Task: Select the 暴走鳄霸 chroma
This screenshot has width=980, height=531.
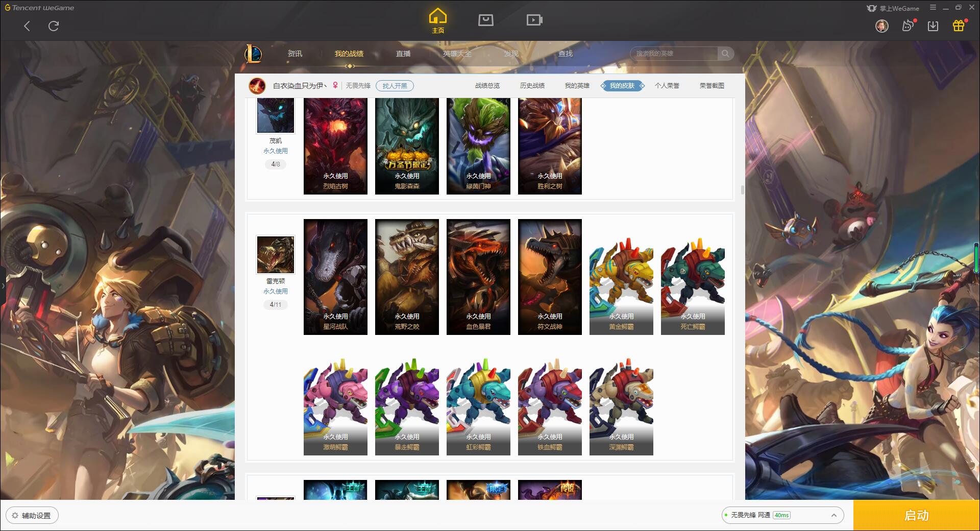Action: point(407,405)
